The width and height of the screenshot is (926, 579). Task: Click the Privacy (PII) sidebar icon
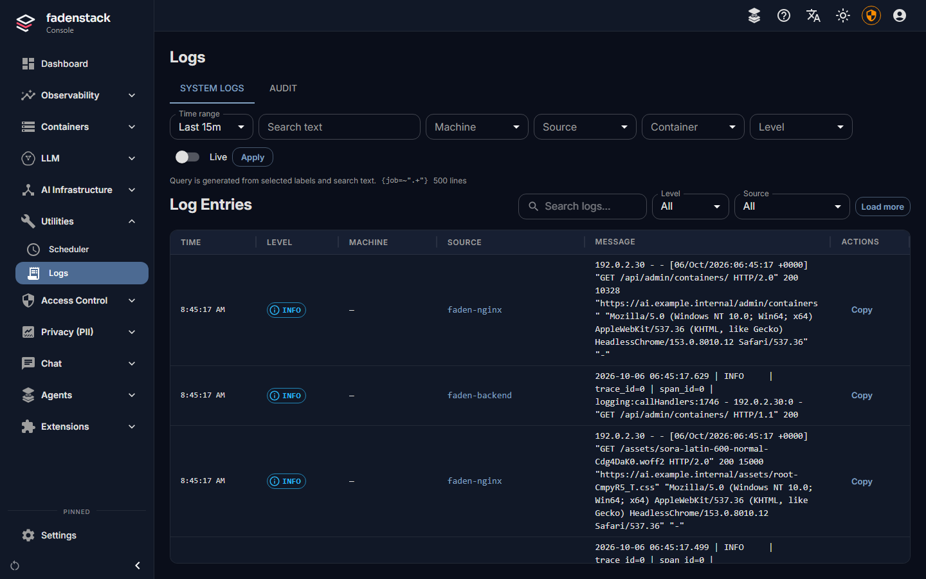click(28, 332)
